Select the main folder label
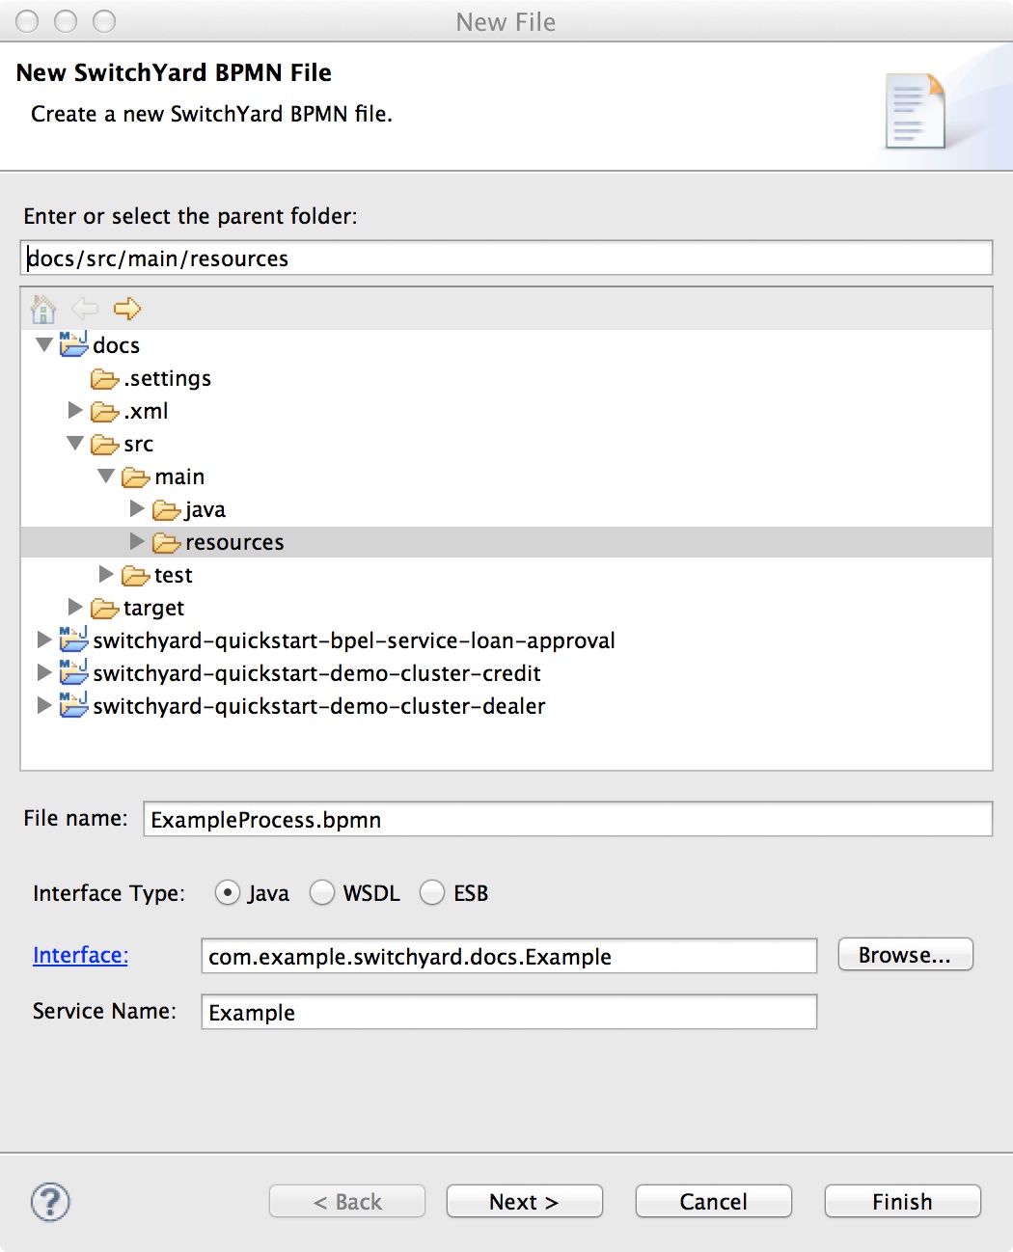The width and height of the screenshot is (1013, 1252). click(179, 477)
